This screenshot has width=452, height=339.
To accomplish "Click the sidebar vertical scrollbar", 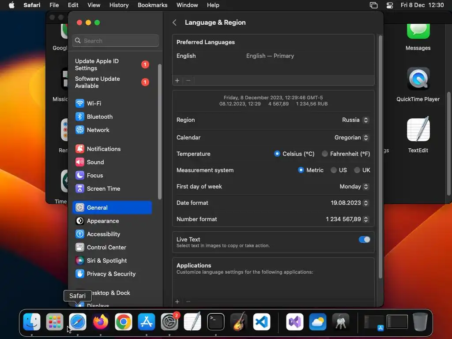I will coord(160,132).
